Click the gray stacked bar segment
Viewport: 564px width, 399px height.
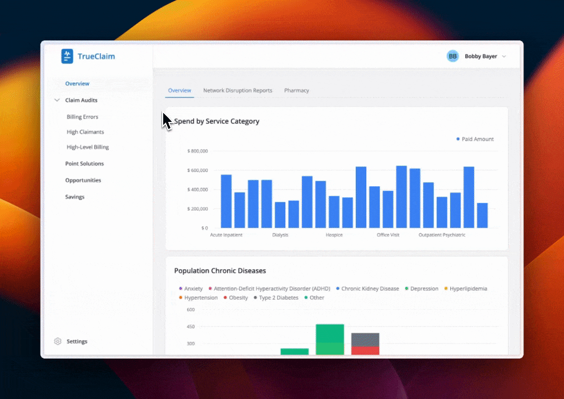[365, 340]
